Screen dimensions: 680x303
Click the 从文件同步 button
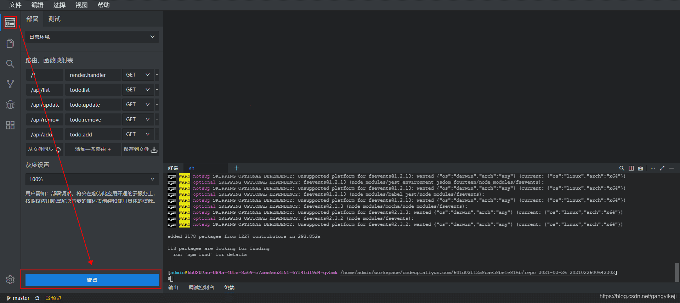click(45, 149)
